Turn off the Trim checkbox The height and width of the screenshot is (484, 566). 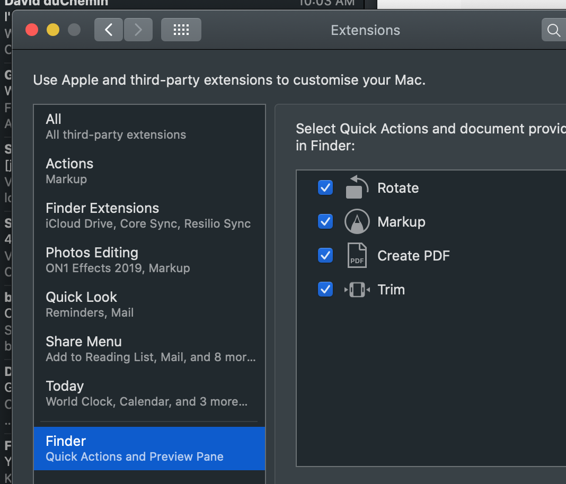coord(325,290)
